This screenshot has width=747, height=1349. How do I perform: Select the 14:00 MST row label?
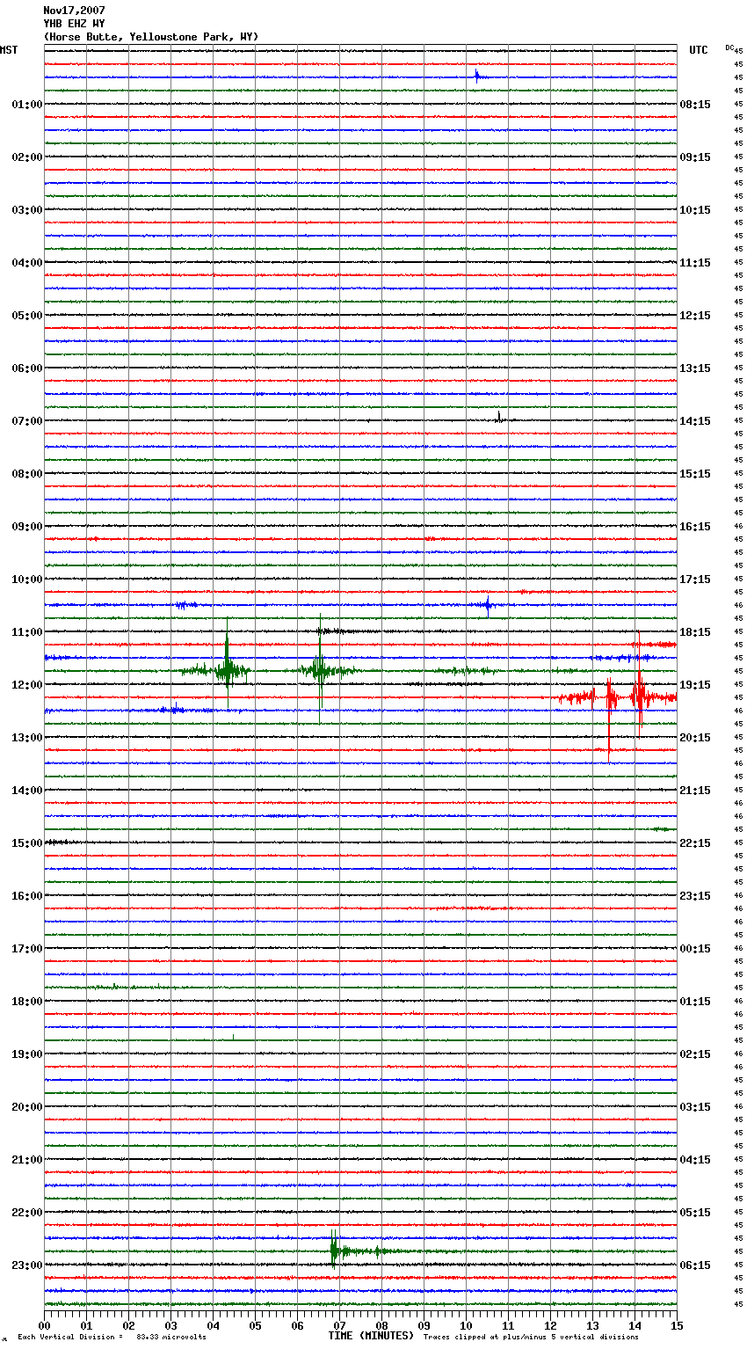26,791
